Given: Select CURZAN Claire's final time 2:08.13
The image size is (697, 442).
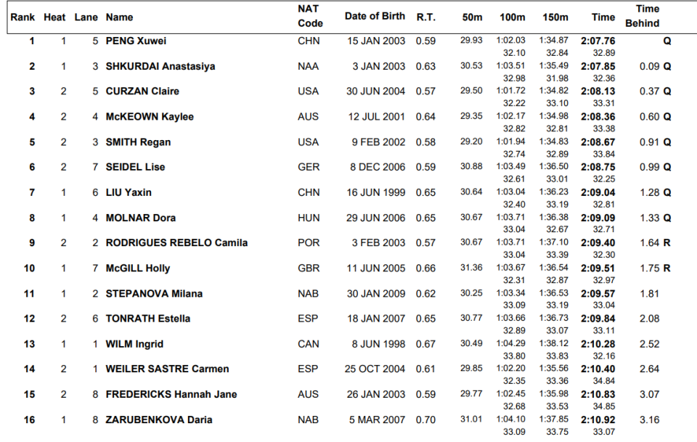Looking at the screenshot, I should pyautogui.click(x=598, y=91).
